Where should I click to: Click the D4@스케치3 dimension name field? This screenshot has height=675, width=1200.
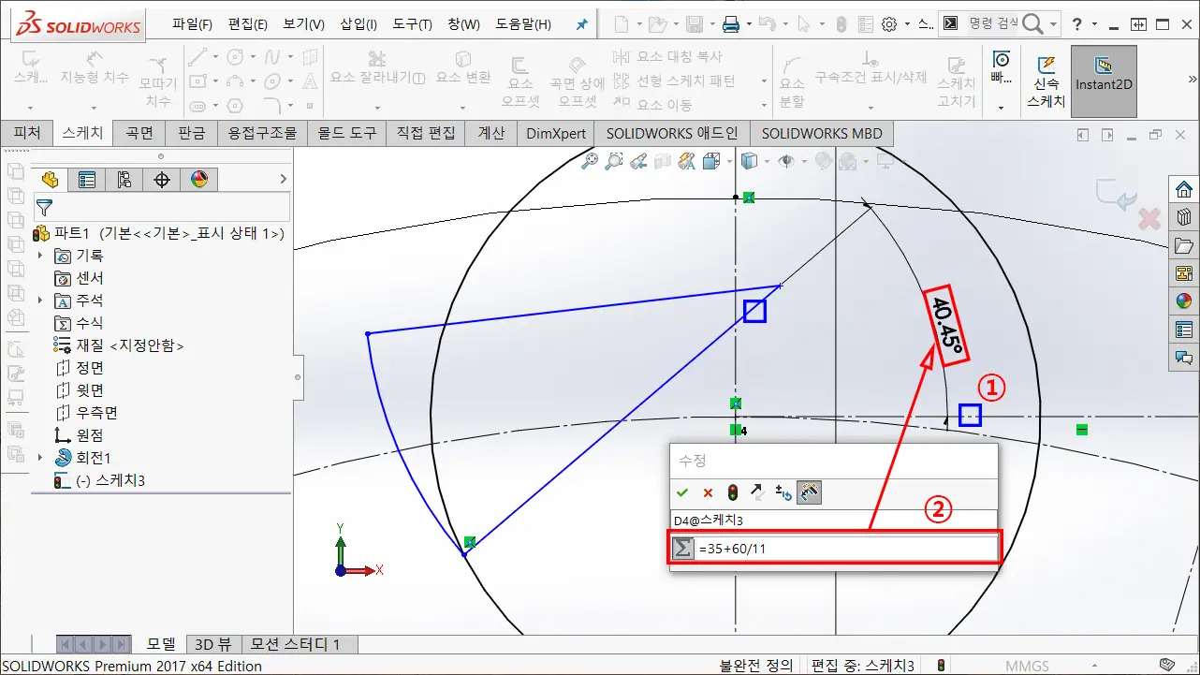pyautogui.click(x=834, y=520)
